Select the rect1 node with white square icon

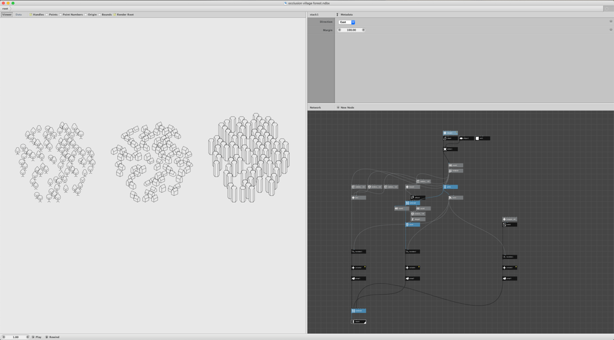click(483, 138)
